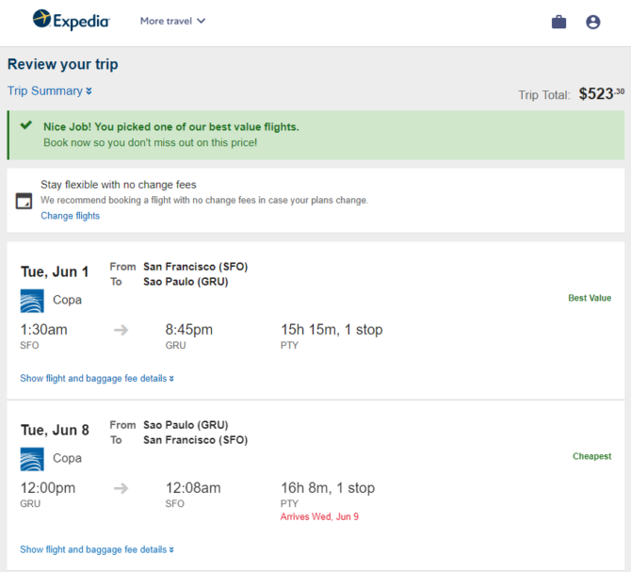The width and height of the screenshot is (631, 572).
Task: Show flight and baggage details for Jun 8
Action: point(97,549)
